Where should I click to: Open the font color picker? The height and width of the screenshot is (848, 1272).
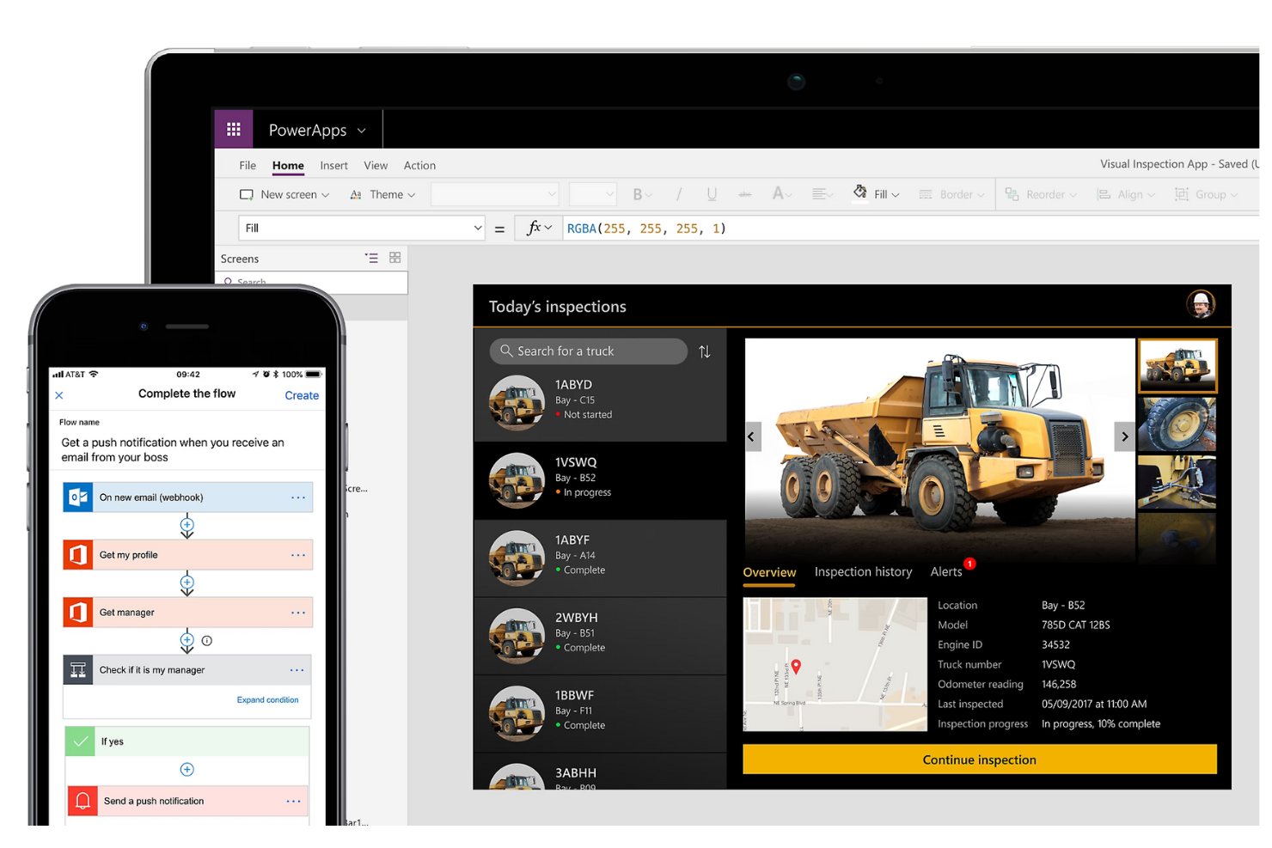781,195
